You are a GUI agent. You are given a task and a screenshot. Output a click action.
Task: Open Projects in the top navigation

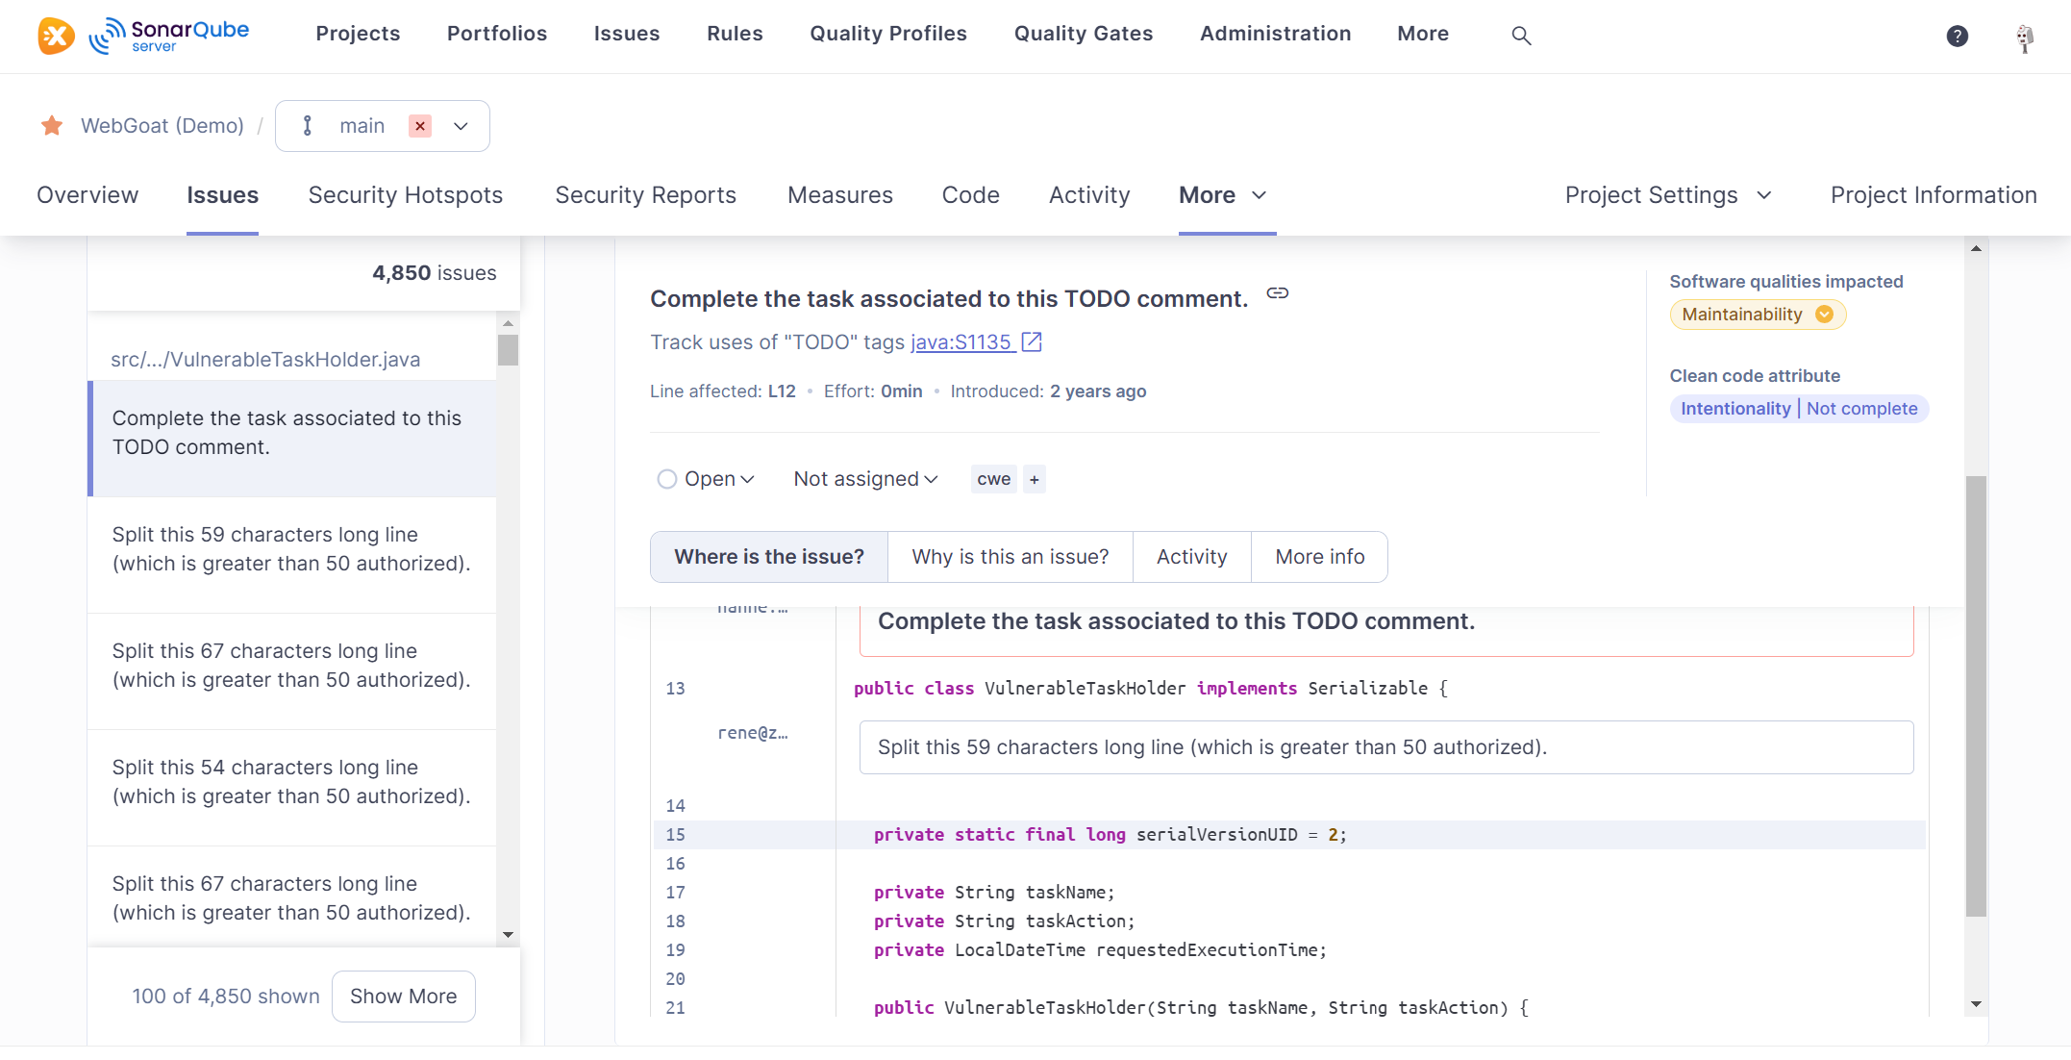tap(358, 34)
